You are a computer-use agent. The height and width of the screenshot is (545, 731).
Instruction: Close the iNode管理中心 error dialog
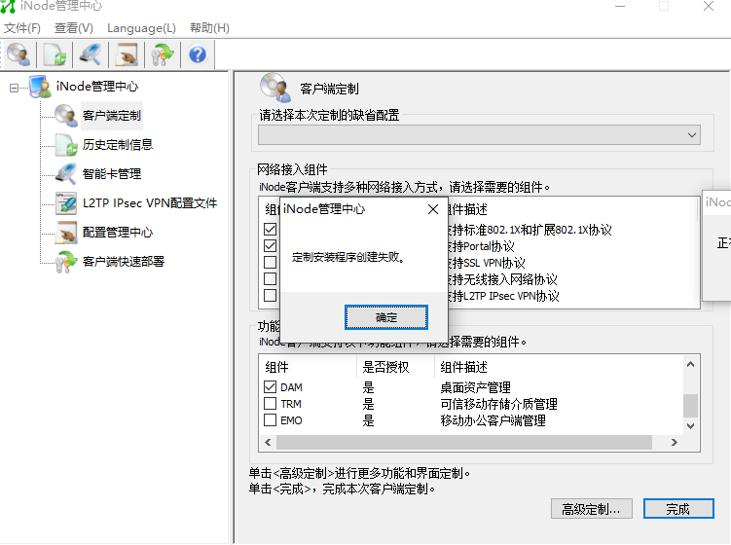(433, 209)
